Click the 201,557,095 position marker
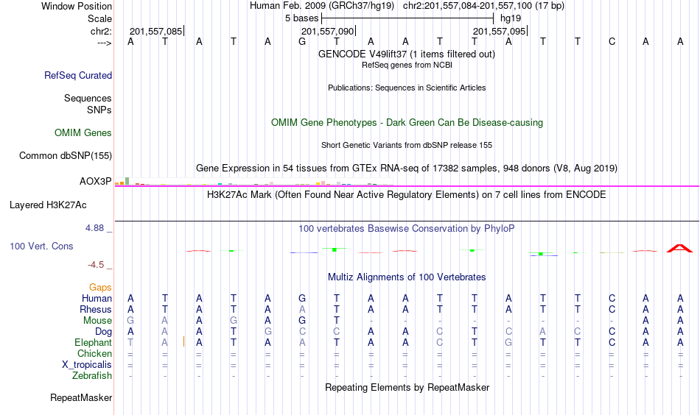The image size is (700, 415). [500, 31]
